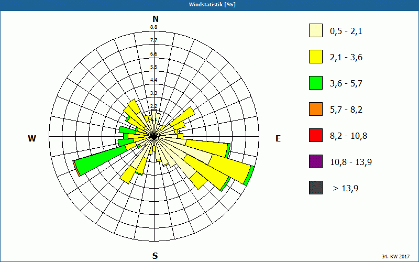Click the 4,4 radial axis value

(153, 80)
